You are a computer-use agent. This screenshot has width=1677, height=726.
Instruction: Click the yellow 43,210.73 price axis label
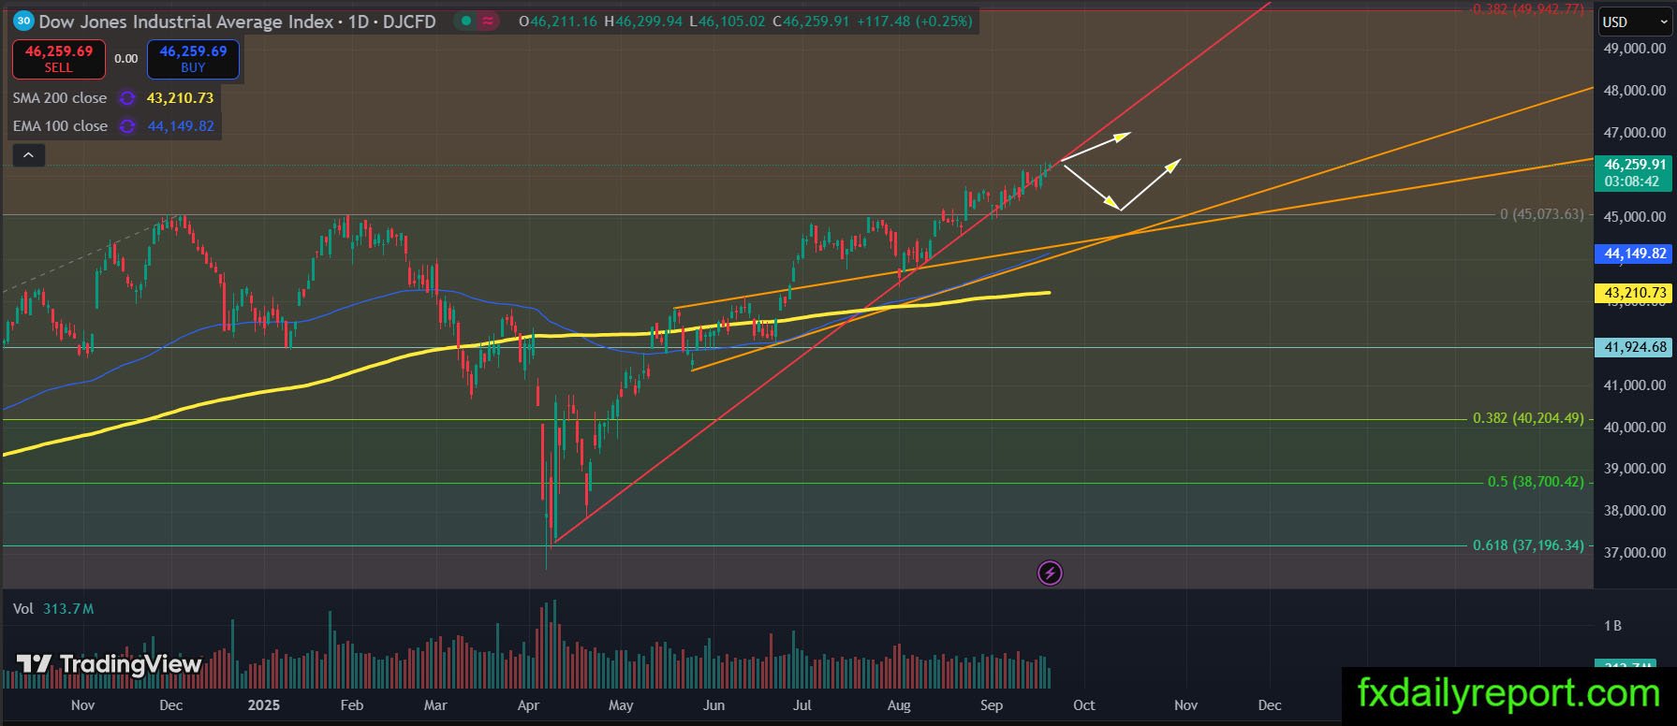(x=1635, y=293)
